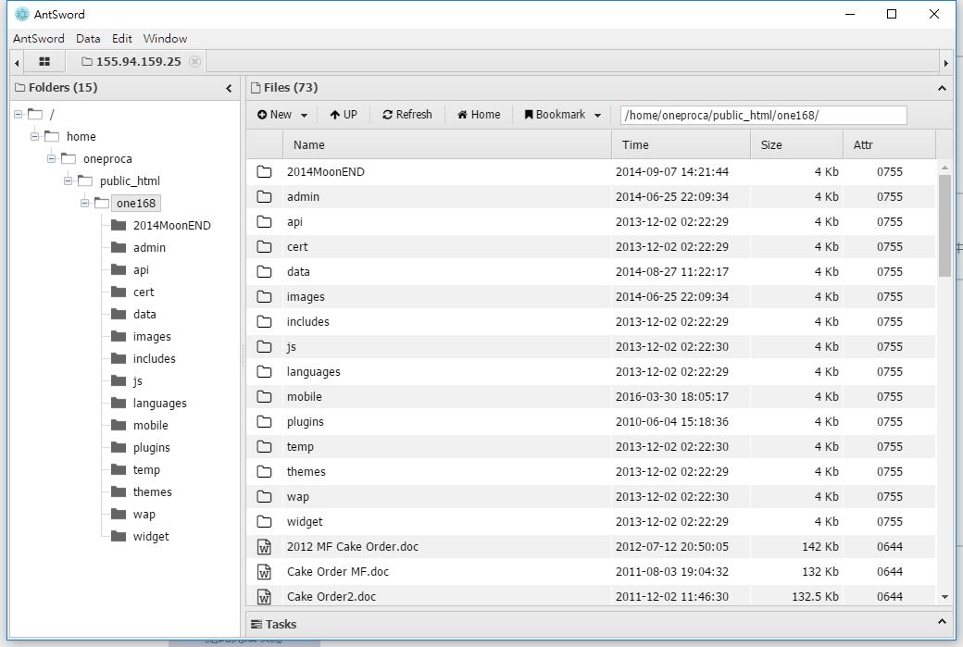Click the folder icon of includes file row
Viewport: 963px width, 647px height.
264,322
